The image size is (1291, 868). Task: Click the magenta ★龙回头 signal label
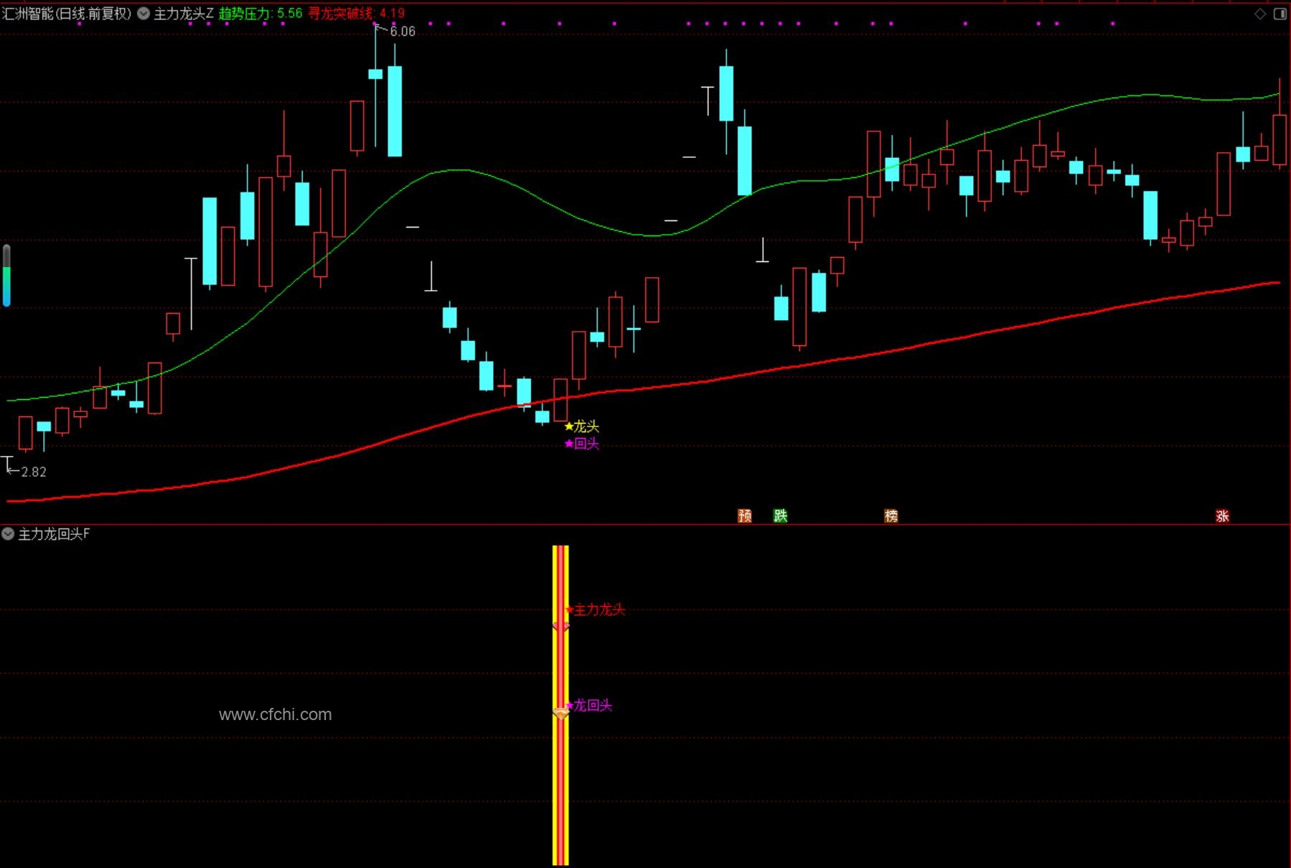pos(588,705)
